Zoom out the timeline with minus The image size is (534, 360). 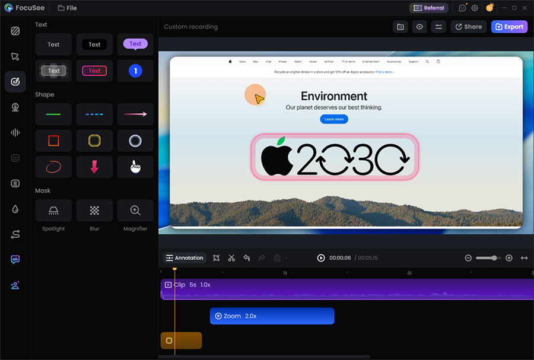(x=468, y=258)
